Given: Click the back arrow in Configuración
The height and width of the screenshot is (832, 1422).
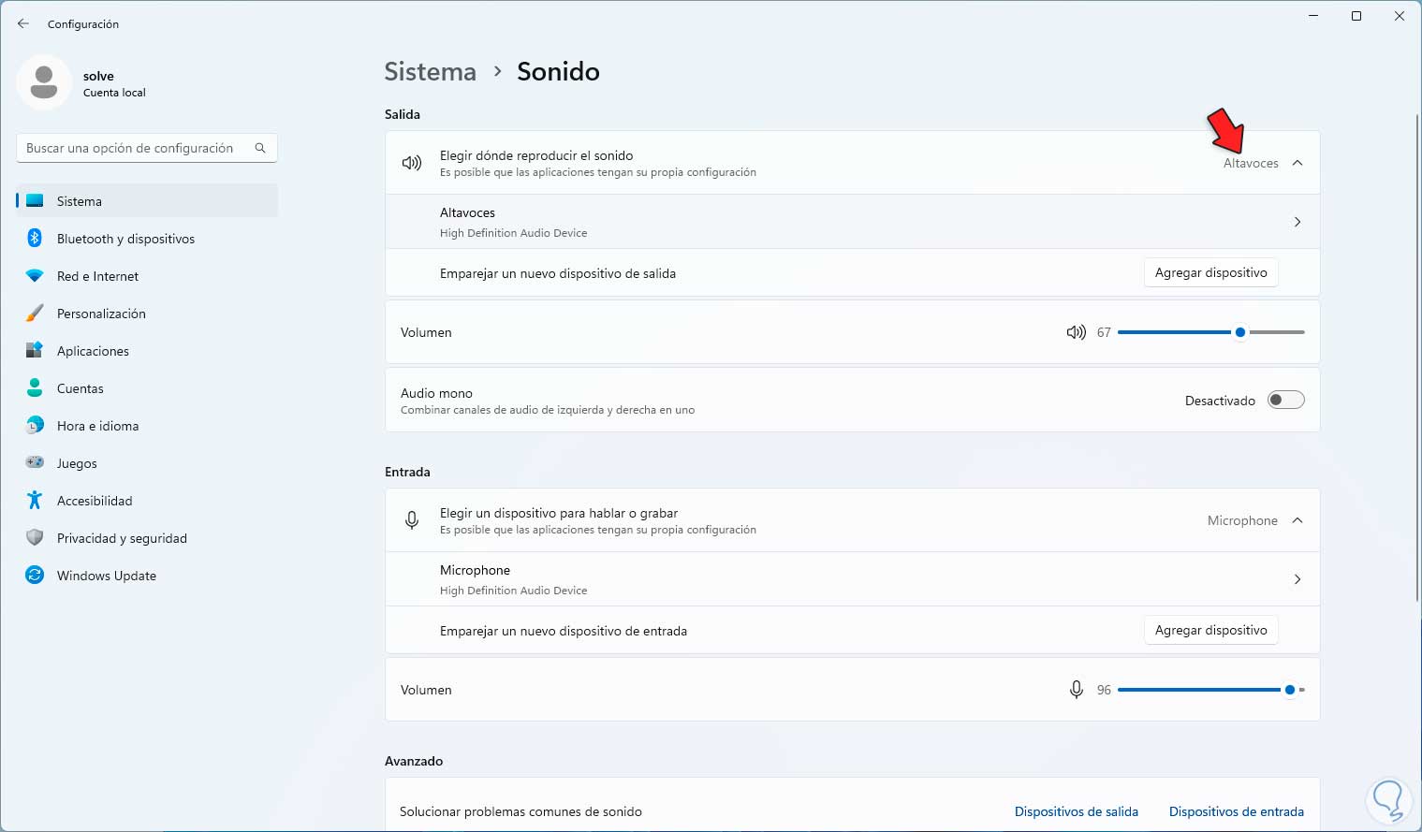Looking at the screenshot, I should (x=23, y=23).
